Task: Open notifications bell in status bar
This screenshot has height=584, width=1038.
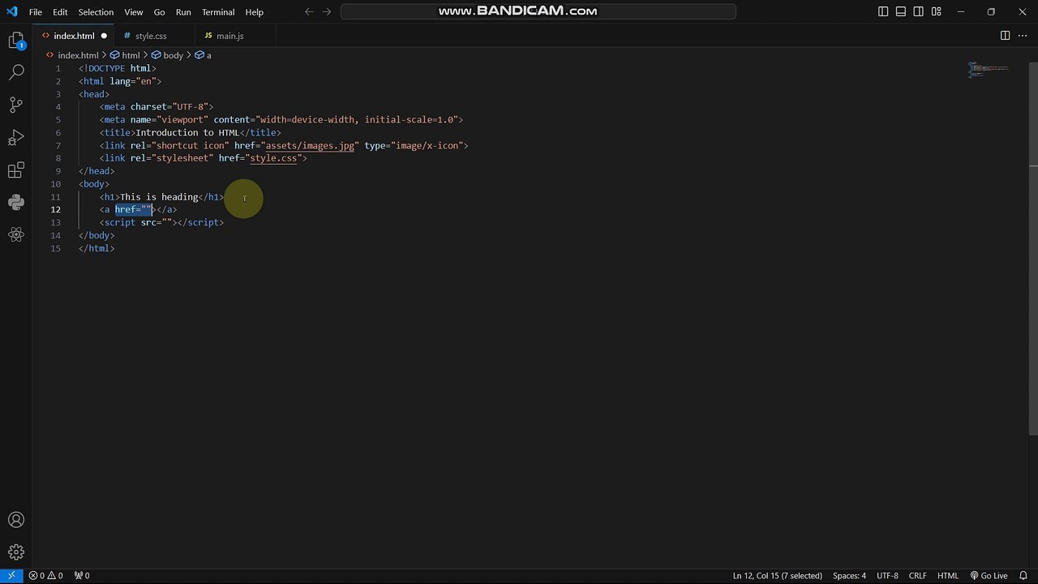Action: click(x=1023, y=575)
